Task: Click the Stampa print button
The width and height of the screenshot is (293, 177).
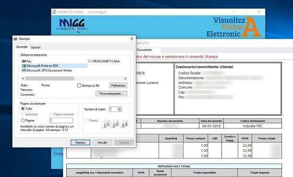Action: pos(80,142)
